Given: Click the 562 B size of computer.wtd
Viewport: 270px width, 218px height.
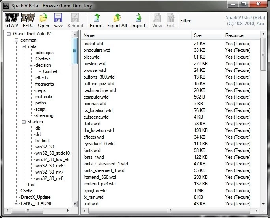Looking at the screenshot, I should coord(199,97).
